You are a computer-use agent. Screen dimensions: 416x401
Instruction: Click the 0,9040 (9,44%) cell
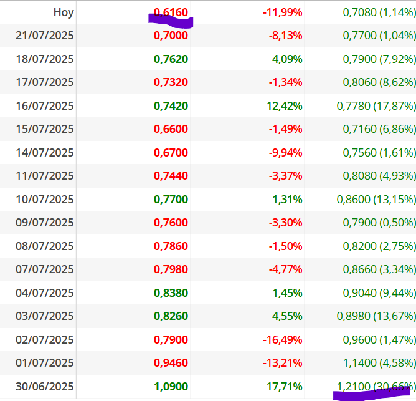click(379, 293)
